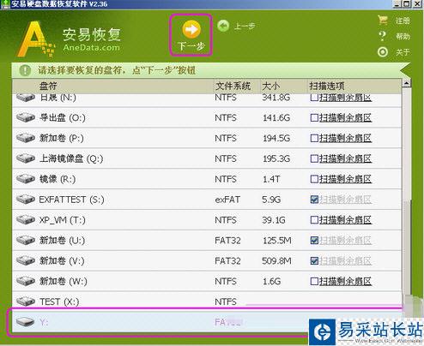Click the 镜像 (R:) drive name
This screenshot has height=346, width=424.
(x=58, y=179)
